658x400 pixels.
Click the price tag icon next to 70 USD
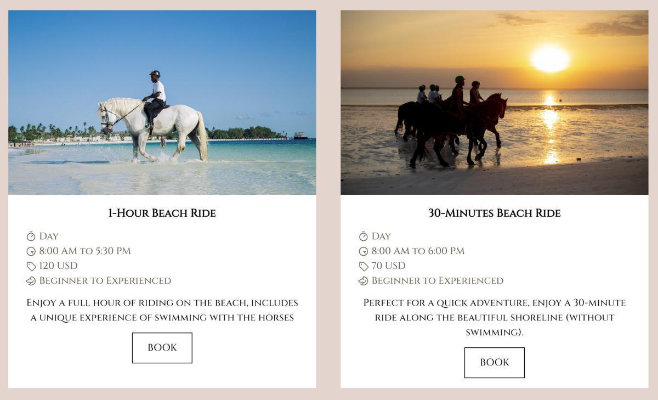coord(363,266)
